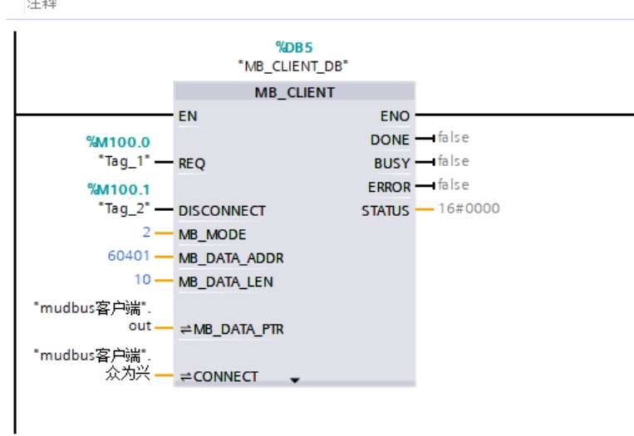Click the MB_DATA_LEN value 10
The image size is (634, 436).
pos(142,279)
